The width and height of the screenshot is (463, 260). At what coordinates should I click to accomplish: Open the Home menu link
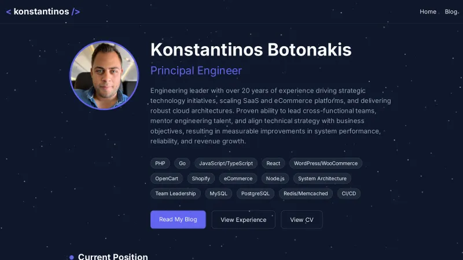point(428,12)
